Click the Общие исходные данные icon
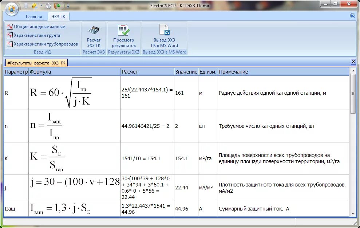 point(9,27)
